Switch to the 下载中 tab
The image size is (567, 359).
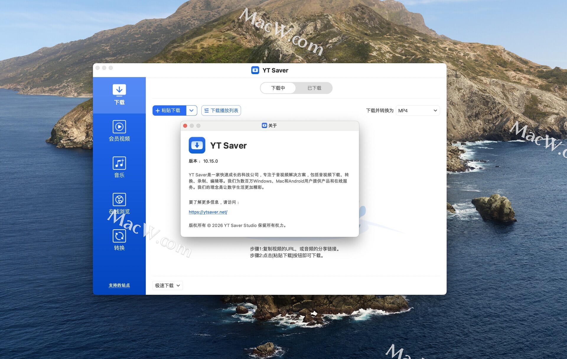(278, 88)
